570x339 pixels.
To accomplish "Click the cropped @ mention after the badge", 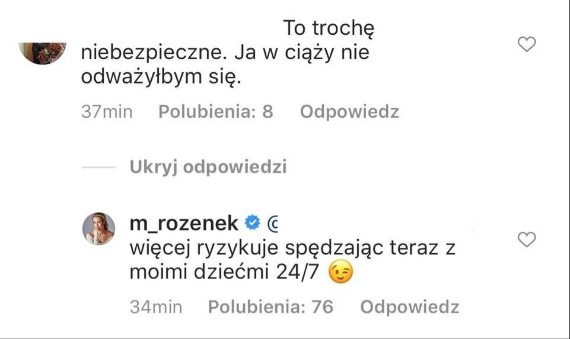I will coord(273,224).
